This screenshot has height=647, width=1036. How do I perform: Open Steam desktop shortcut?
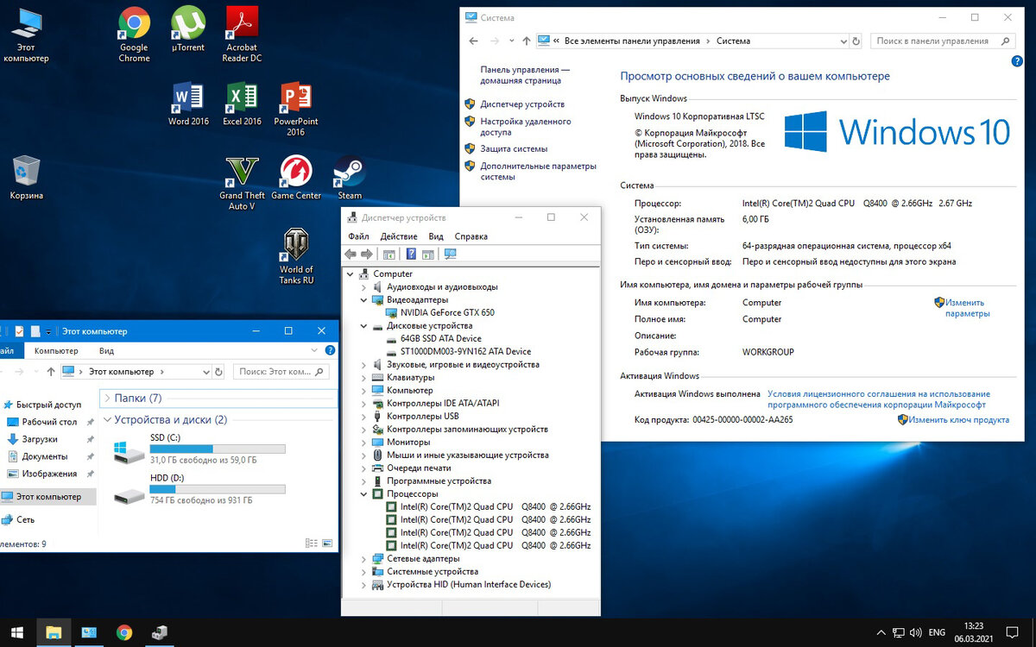pyautogui.click(x=350, y=178)
